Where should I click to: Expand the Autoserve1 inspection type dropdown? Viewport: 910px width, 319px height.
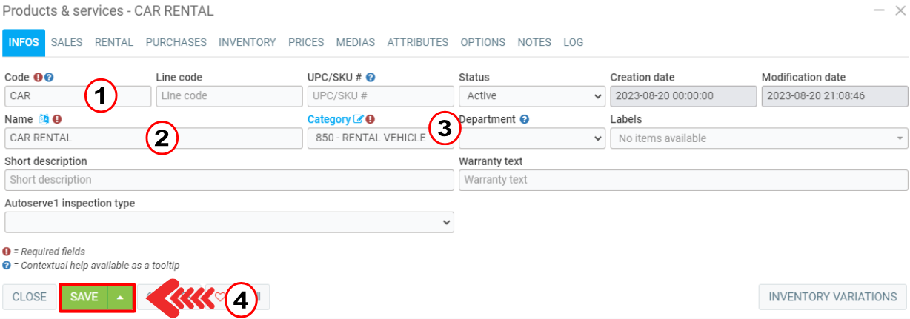tap(229, 222)
